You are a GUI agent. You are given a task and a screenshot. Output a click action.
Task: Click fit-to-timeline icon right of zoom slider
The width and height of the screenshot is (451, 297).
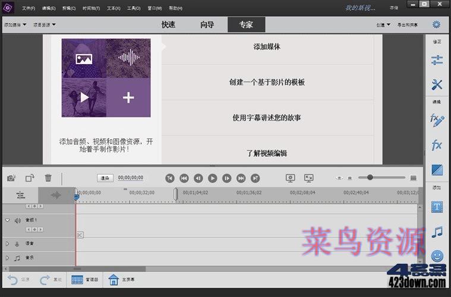click(413, 178)
